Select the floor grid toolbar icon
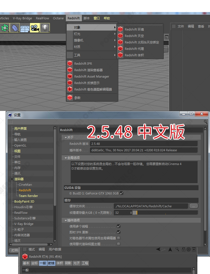 25,28
